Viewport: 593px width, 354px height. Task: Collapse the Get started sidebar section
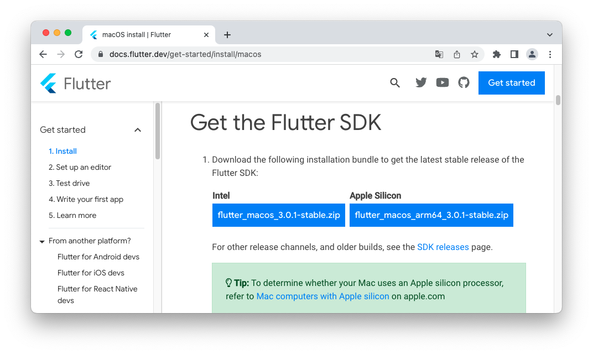click(x=138, y=130)
